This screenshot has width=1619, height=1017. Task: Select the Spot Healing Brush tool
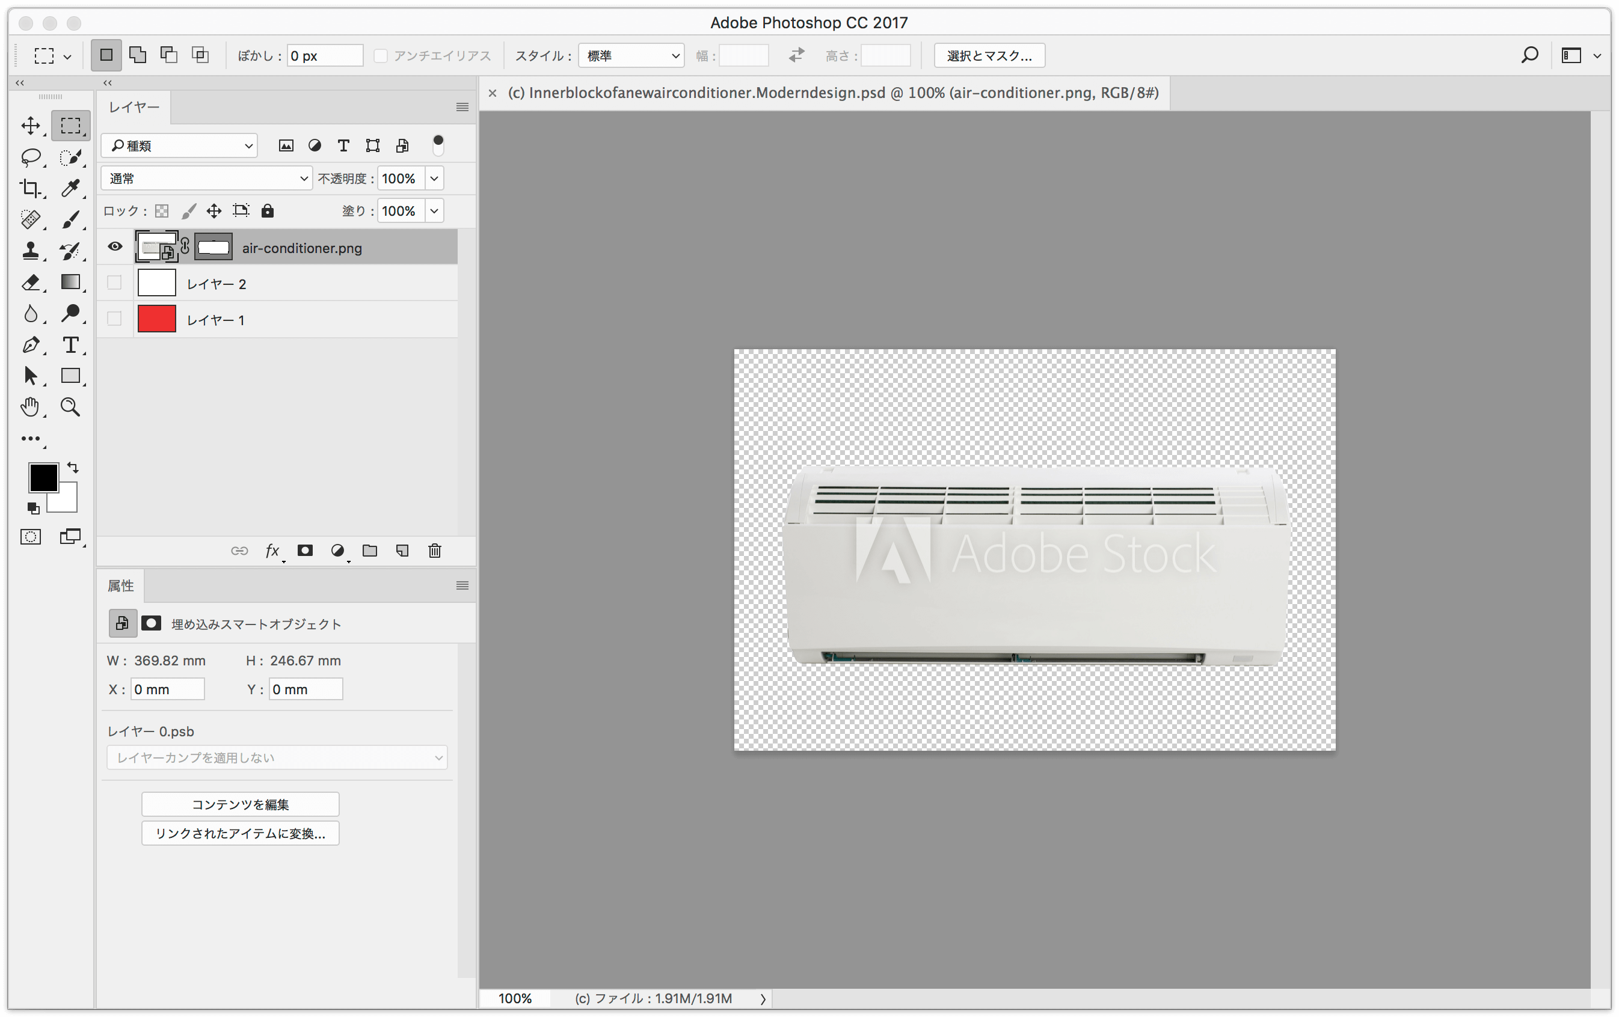[31, 219]
